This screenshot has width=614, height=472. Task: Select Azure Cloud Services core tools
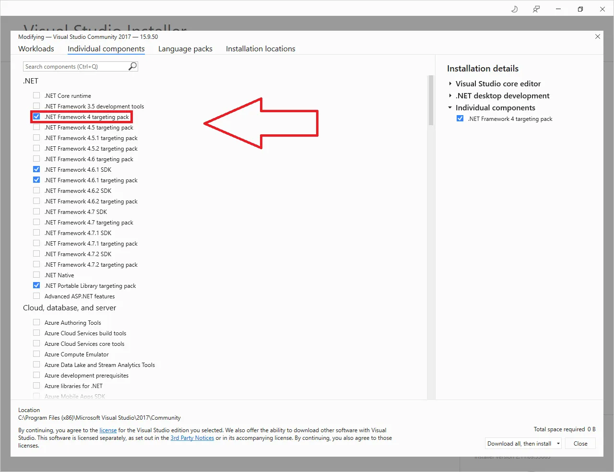[x=36, y=343]
